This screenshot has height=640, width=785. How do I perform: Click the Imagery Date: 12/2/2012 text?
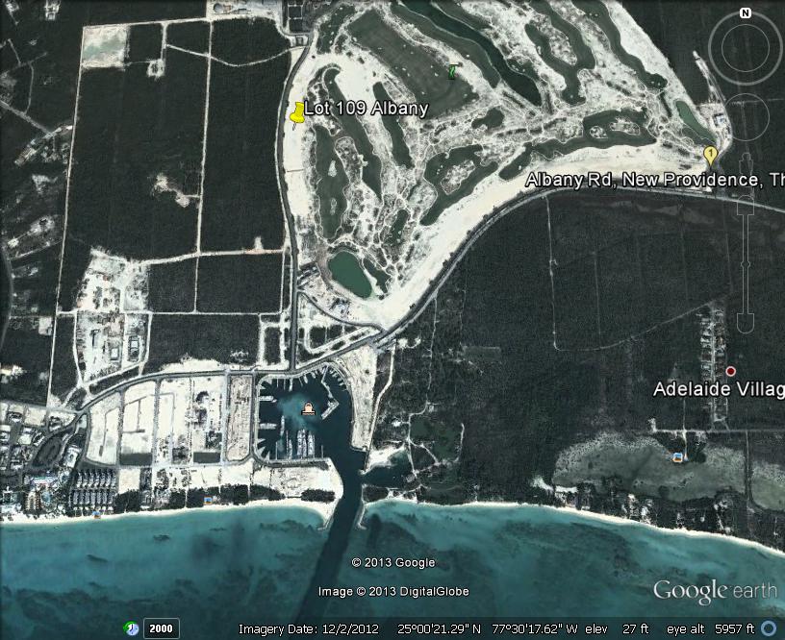pyautogui.click(x=309, y=629)
